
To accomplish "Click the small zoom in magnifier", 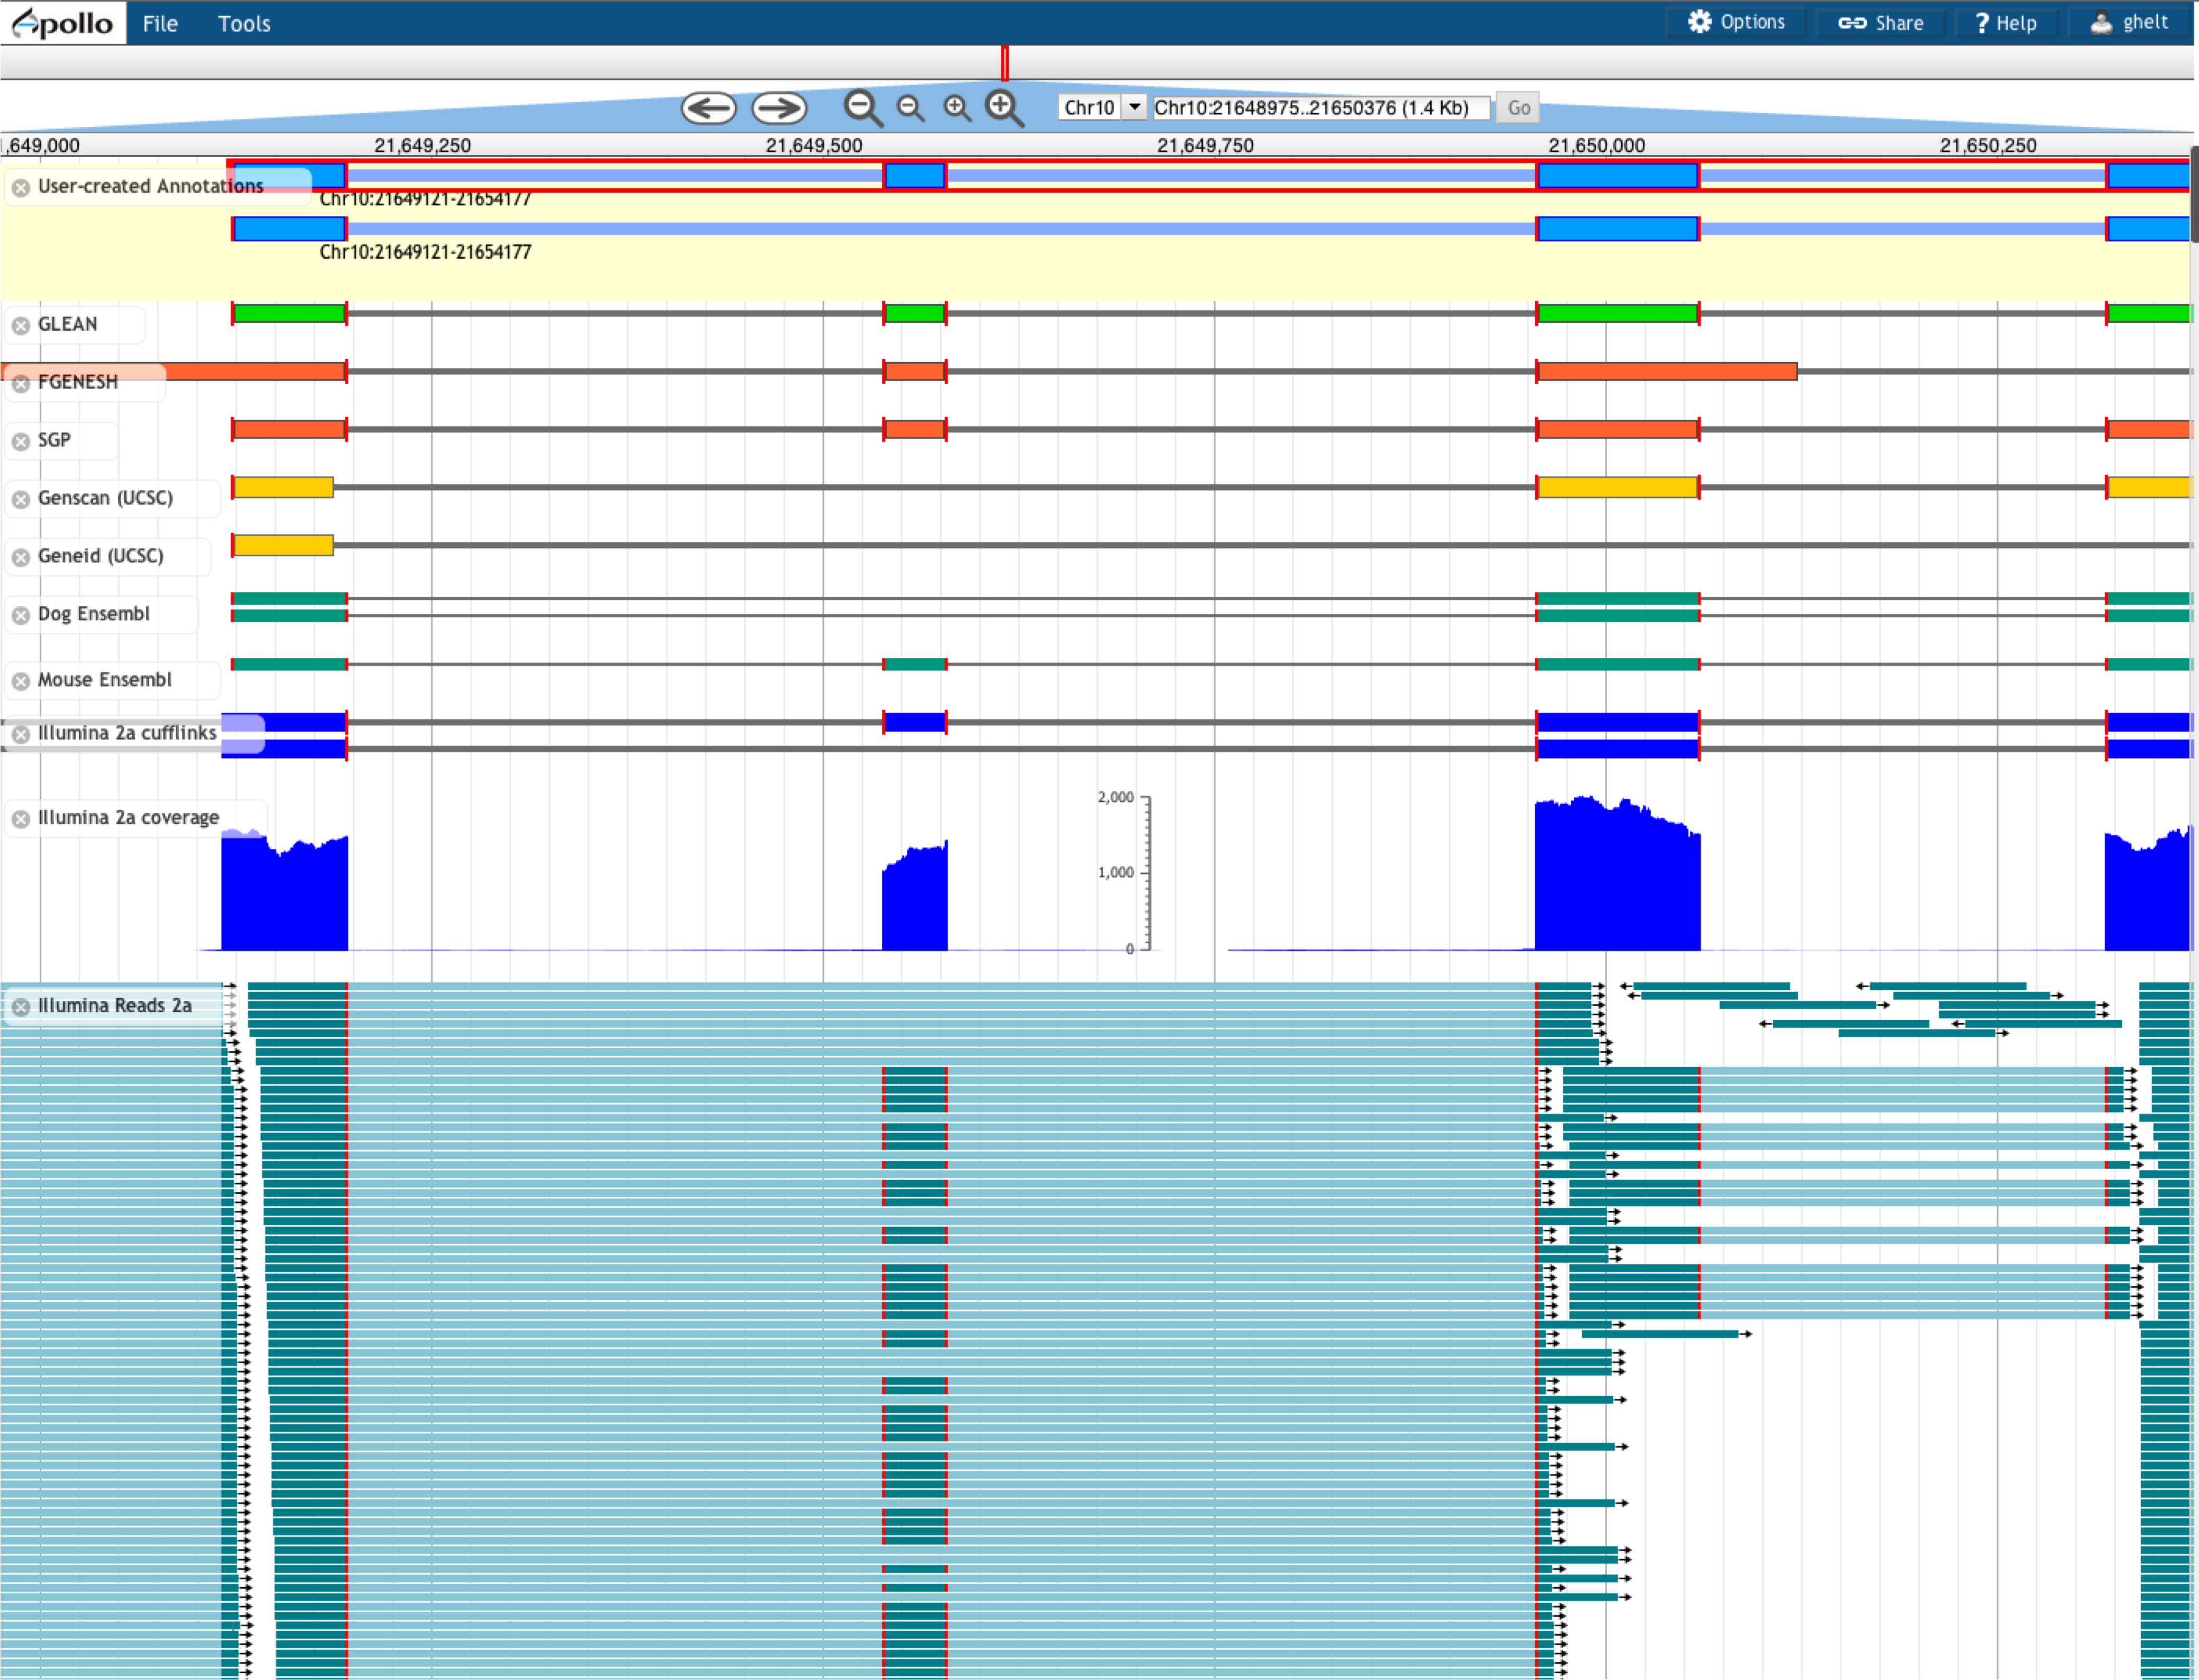I will pos(958,107).
